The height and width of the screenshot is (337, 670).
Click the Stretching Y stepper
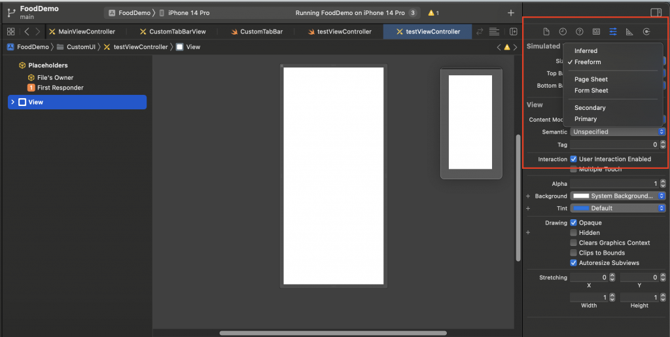[663, 277]
